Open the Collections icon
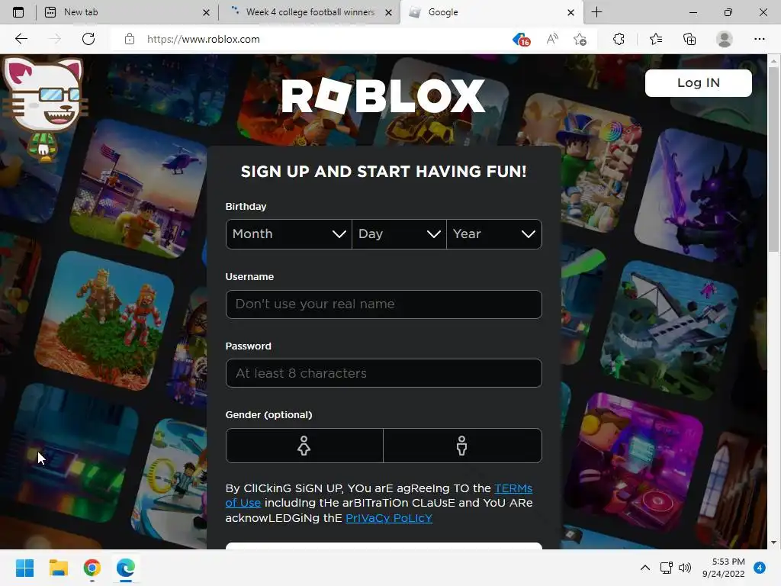This screenshot has height=586, width=781. coord(689,39)
